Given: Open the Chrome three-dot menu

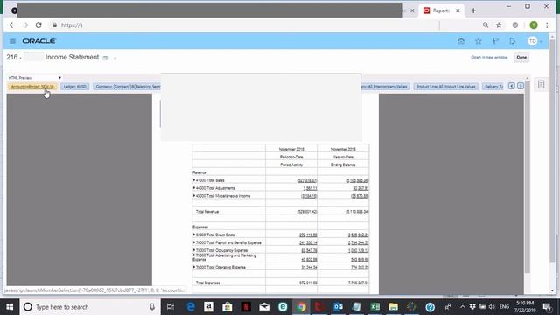Looking at the screenshot, I should click(x=547, y=25).
